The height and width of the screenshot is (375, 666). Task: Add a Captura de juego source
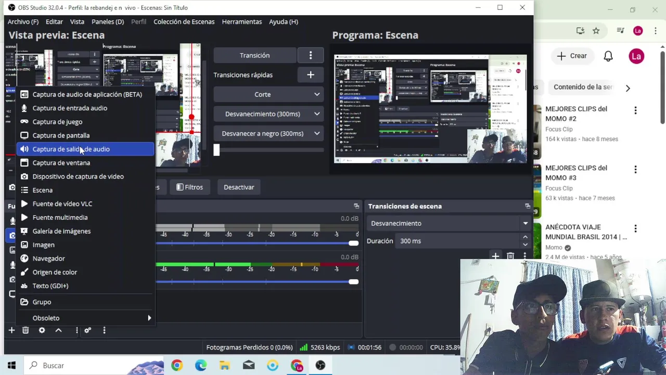[x=85, y=121]
